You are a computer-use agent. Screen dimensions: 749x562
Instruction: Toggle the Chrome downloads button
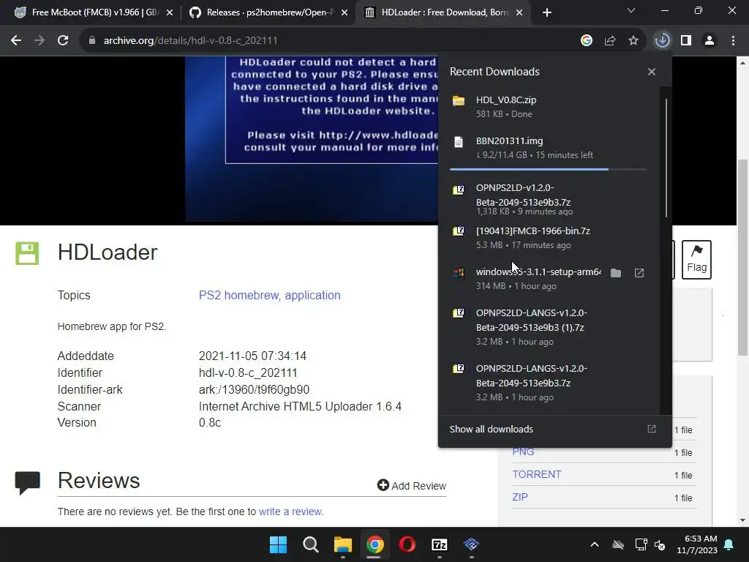pyautogui.click(x=662, y=41)
